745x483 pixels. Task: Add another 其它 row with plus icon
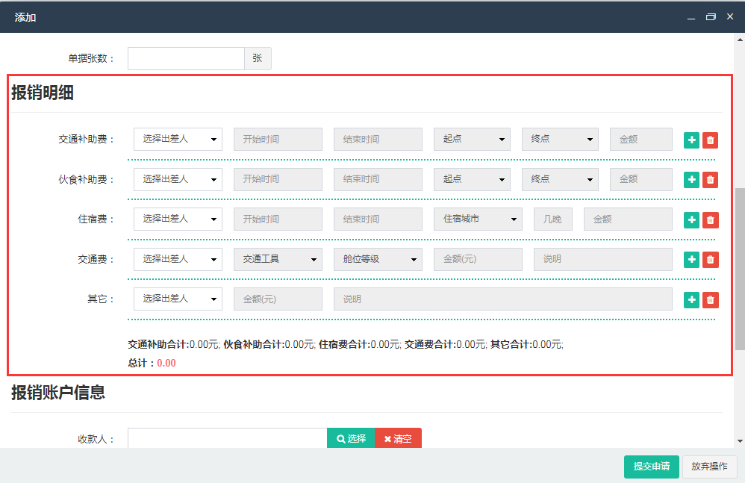coord(691,299)
